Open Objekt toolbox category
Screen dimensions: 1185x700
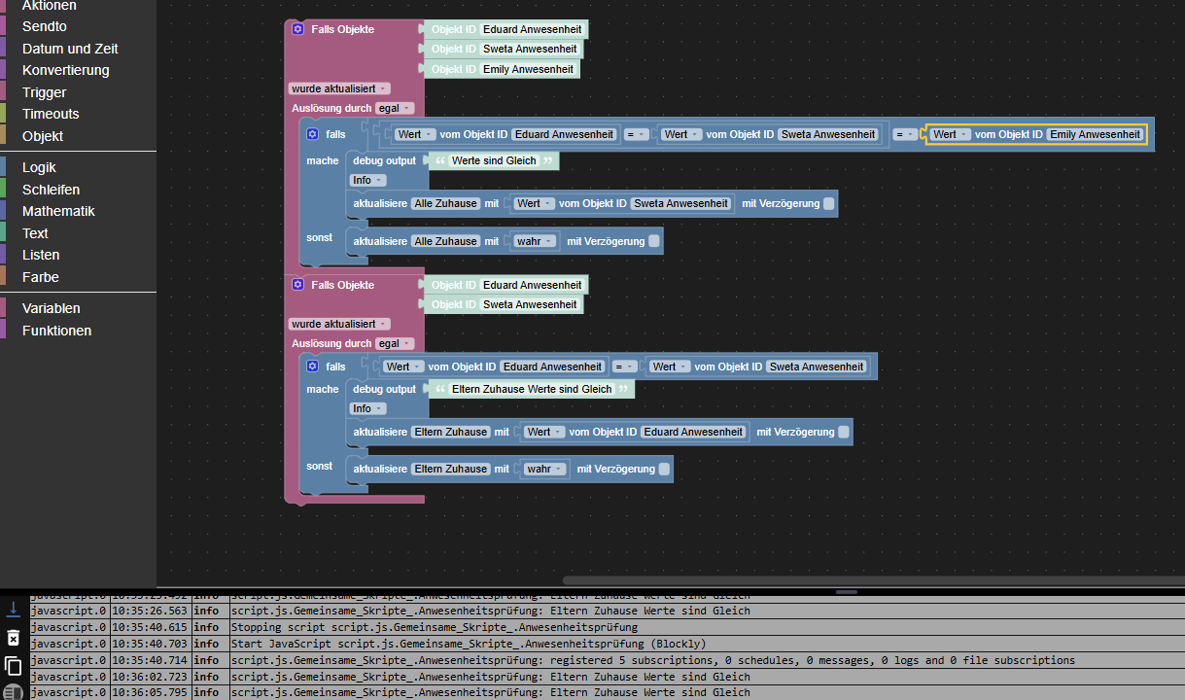[x=43, y=136]
